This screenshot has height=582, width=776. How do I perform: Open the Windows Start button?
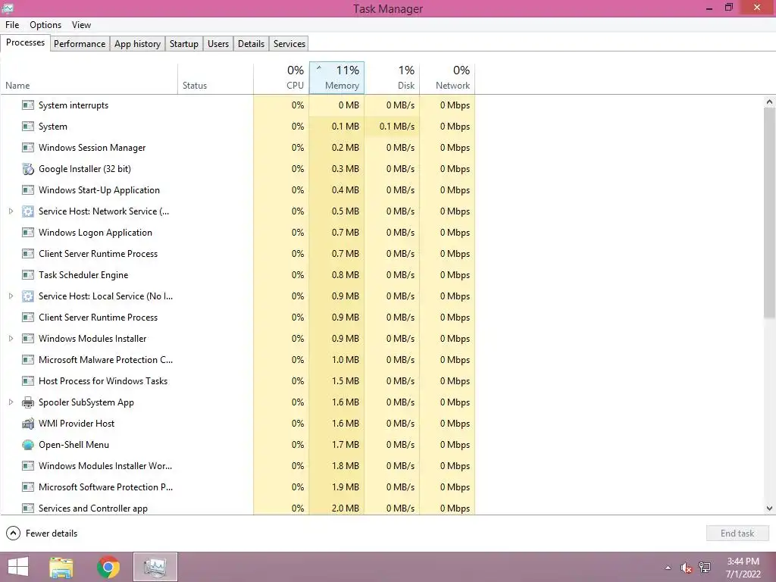pyautogui.click(x=18, y=567)
